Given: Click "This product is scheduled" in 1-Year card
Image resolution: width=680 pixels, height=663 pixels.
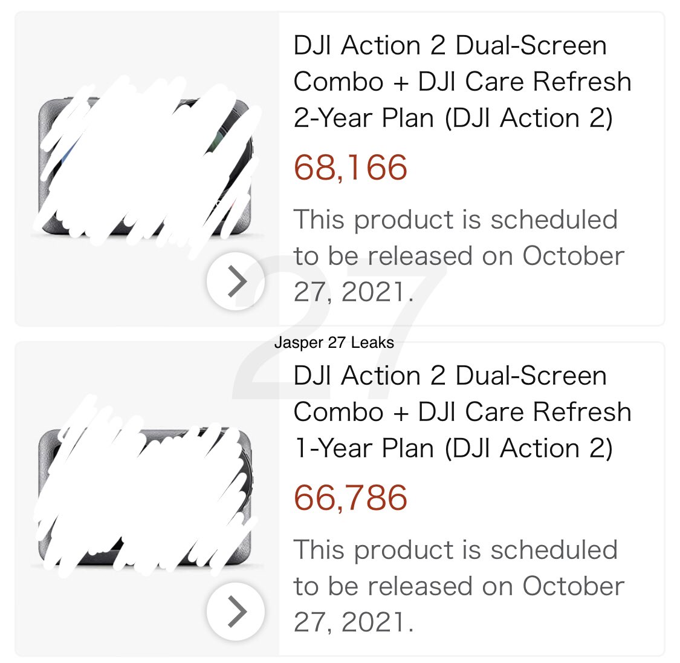Looking at the screenshot, I should tap(455, 550).
